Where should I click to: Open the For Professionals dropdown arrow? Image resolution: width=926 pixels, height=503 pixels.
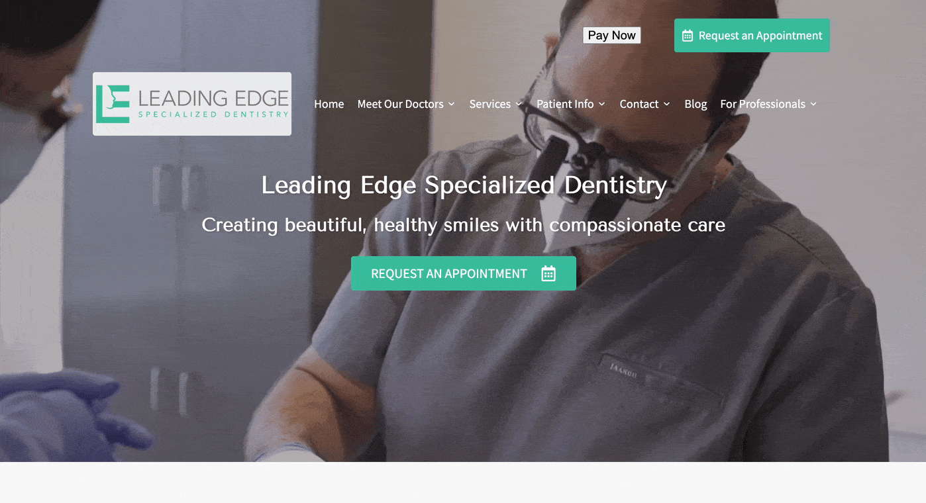click(x=813, y=104)
